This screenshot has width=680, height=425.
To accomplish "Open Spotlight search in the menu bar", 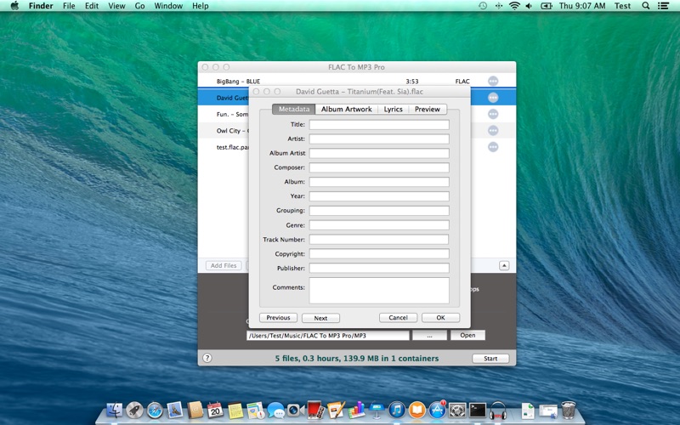I will tap(646, 6).
